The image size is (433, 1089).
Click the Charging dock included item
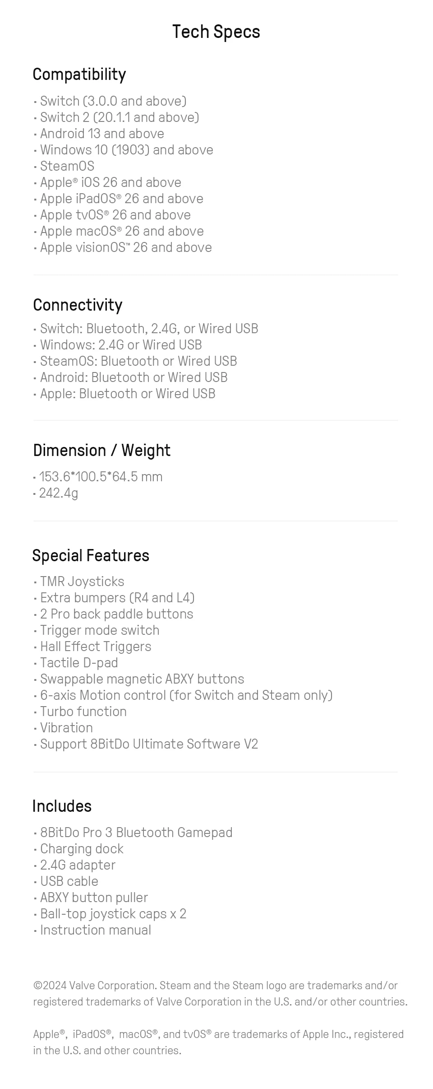[82, 849]
